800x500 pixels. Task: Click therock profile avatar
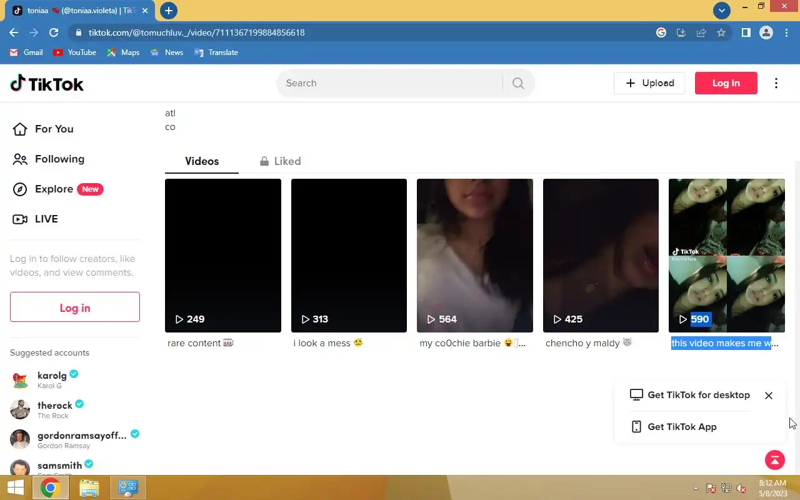[20, 410]
